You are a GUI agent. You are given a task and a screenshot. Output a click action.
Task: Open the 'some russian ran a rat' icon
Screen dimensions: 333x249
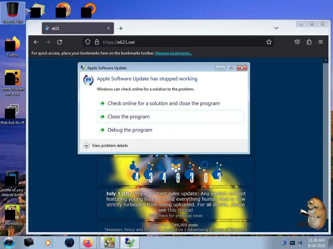pyautogui.click(x=13, y=83)
